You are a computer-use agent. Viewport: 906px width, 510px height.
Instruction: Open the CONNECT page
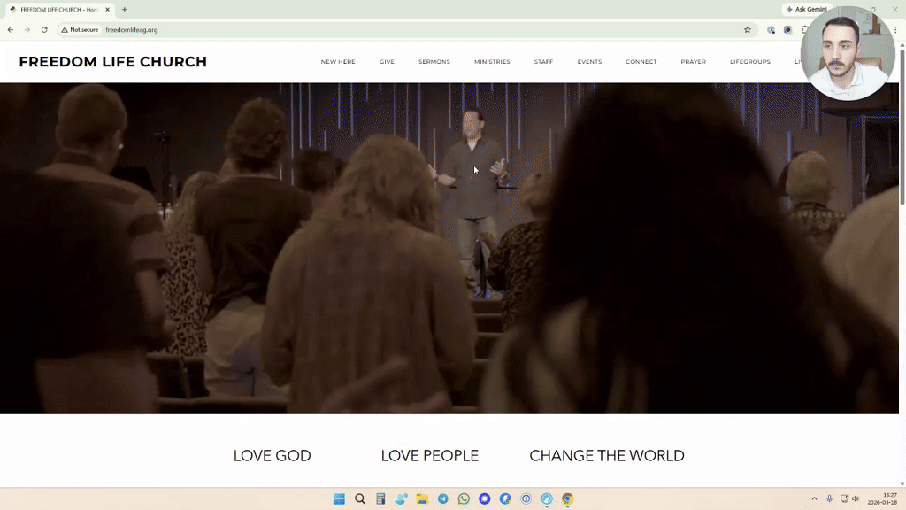641,62
